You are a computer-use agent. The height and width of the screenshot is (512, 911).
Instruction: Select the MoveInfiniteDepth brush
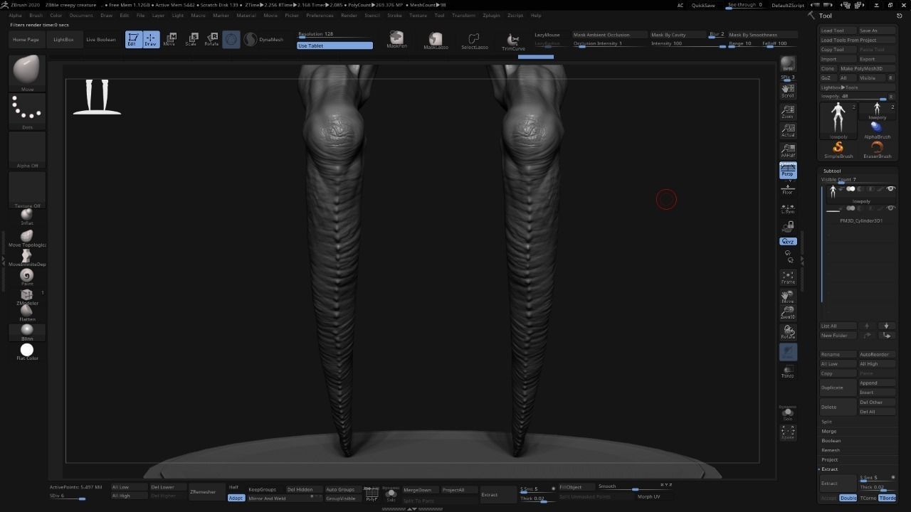coord(27,257)
